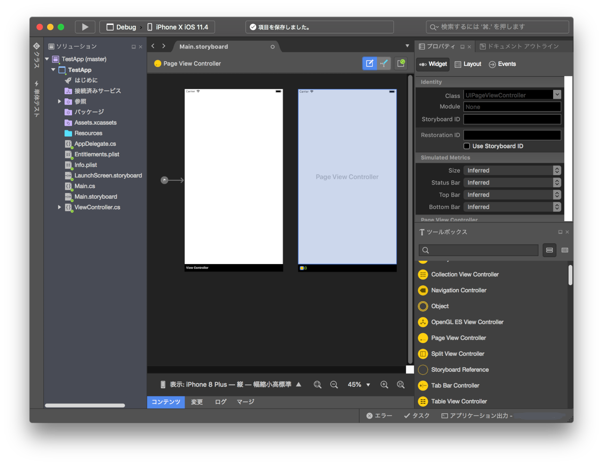Select Split View Controller in the toolbox
Viewport: 603px width, 465px height.
(x=451, y=354)
